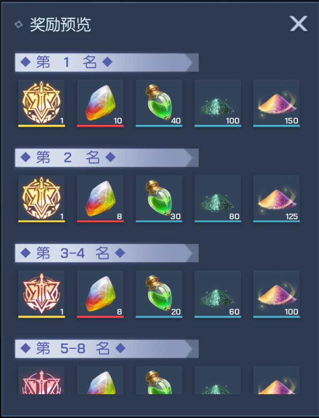Select the green potion with quantity 30
This screenshot has width=319, height=418.
tap(159, 199)
